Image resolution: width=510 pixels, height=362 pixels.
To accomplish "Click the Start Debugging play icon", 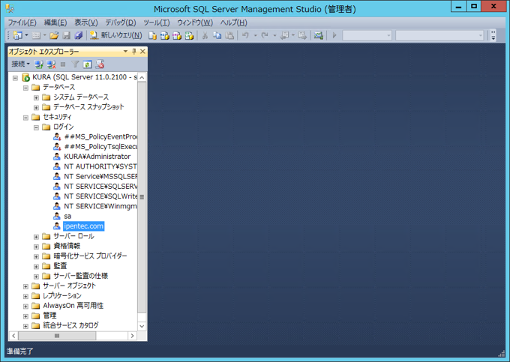I will [x=334, y=35].
